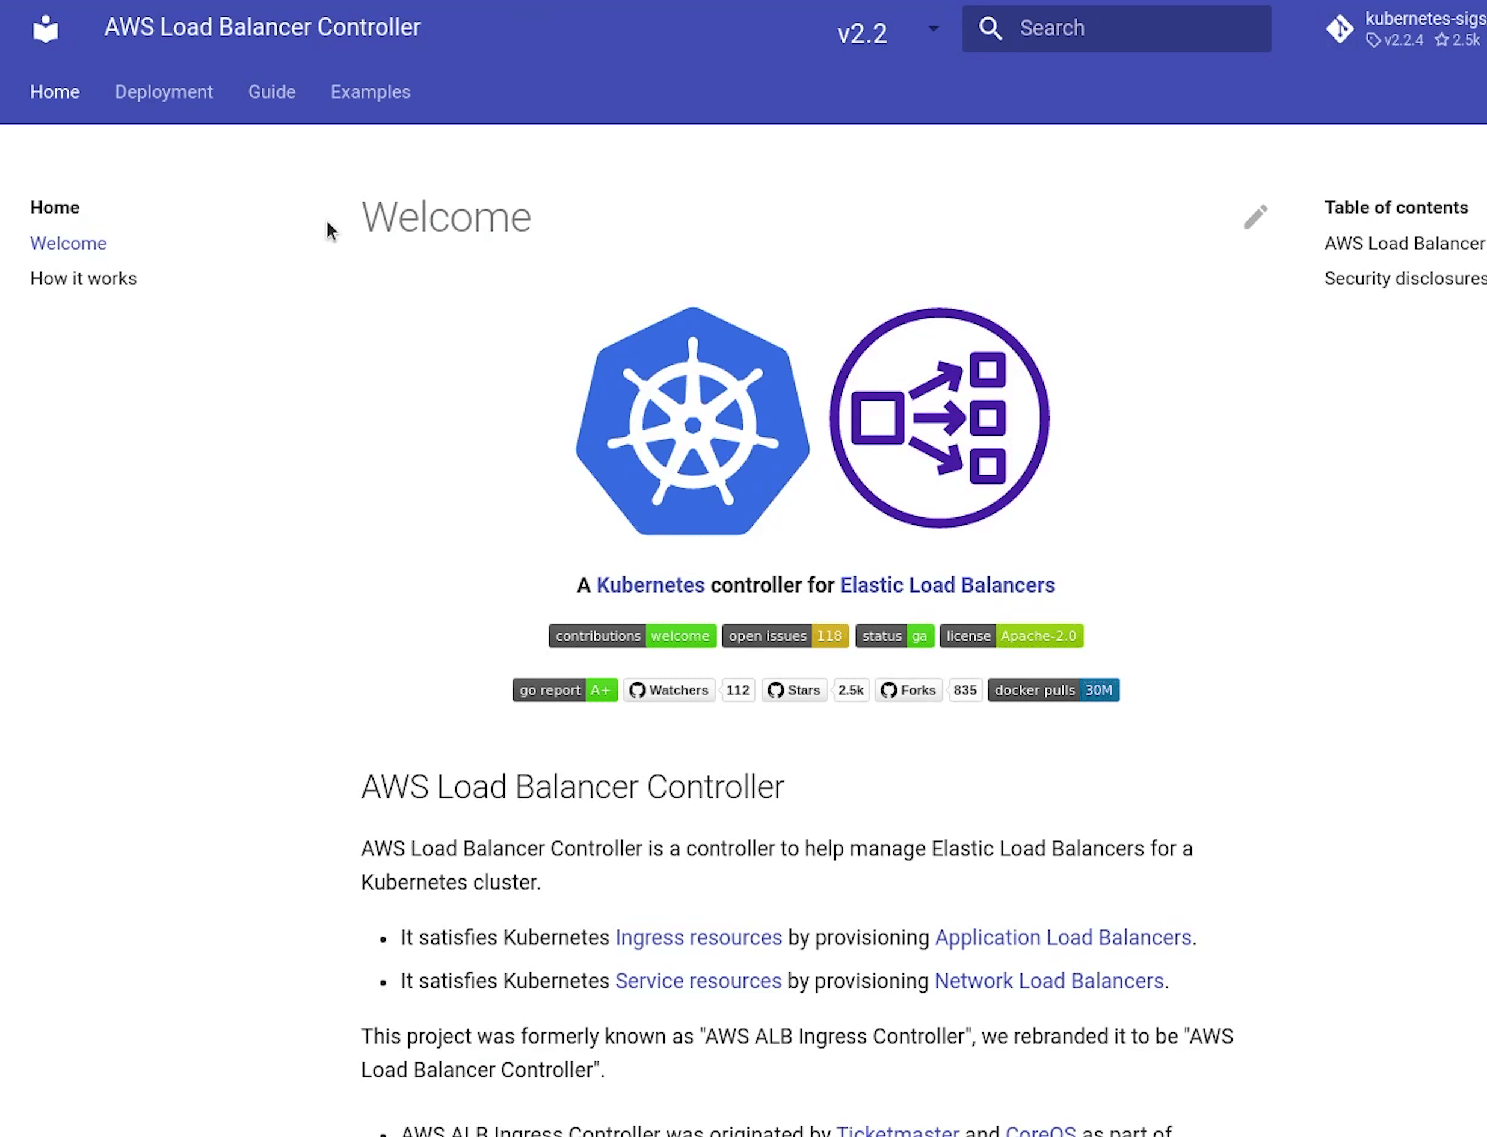Select How it works in sidebar
This screenshot has height=1137, width=1487.
click(x=83, y=278)
